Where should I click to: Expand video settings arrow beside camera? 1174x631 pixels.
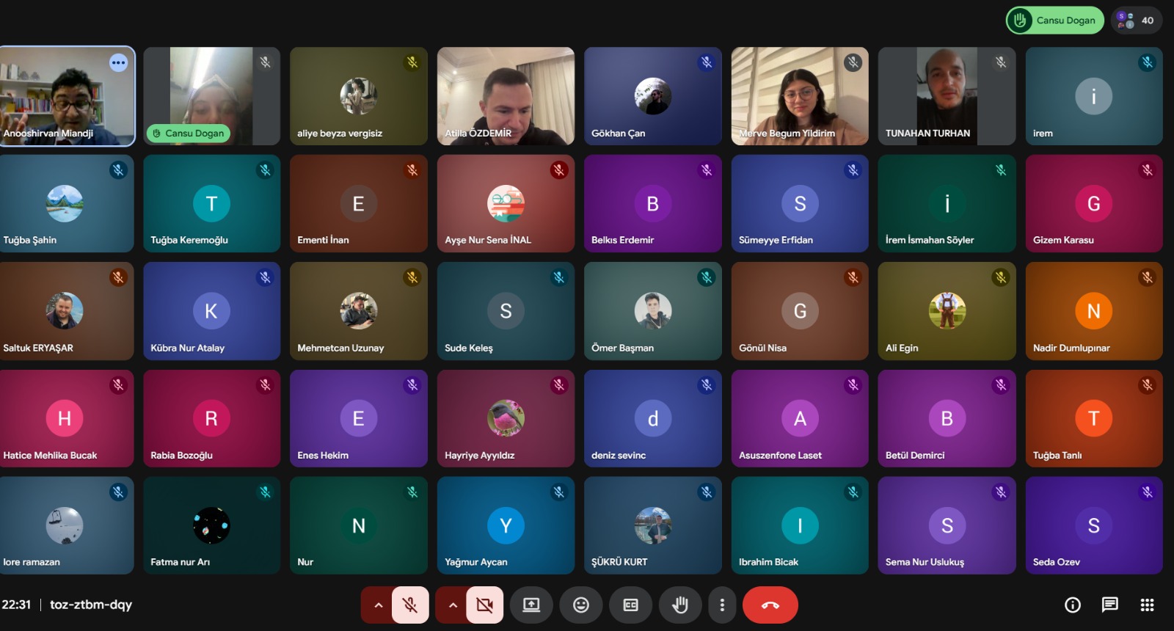453,605
